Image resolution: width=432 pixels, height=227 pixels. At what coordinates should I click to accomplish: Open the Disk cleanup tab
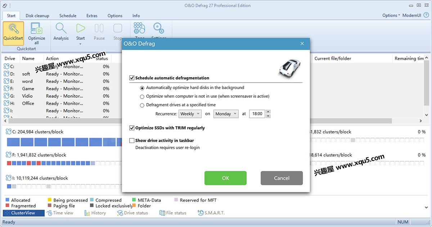pyautogui.click(x=37, y=16)
